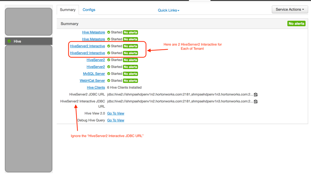This screenshot has width=311, height=183.
Task: Click the HiveServer2 JDBC URL value text
Action: point(180,95)
